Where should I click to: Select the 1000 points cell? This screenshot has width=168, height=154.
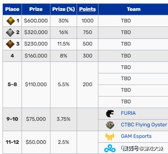(88, 21)
